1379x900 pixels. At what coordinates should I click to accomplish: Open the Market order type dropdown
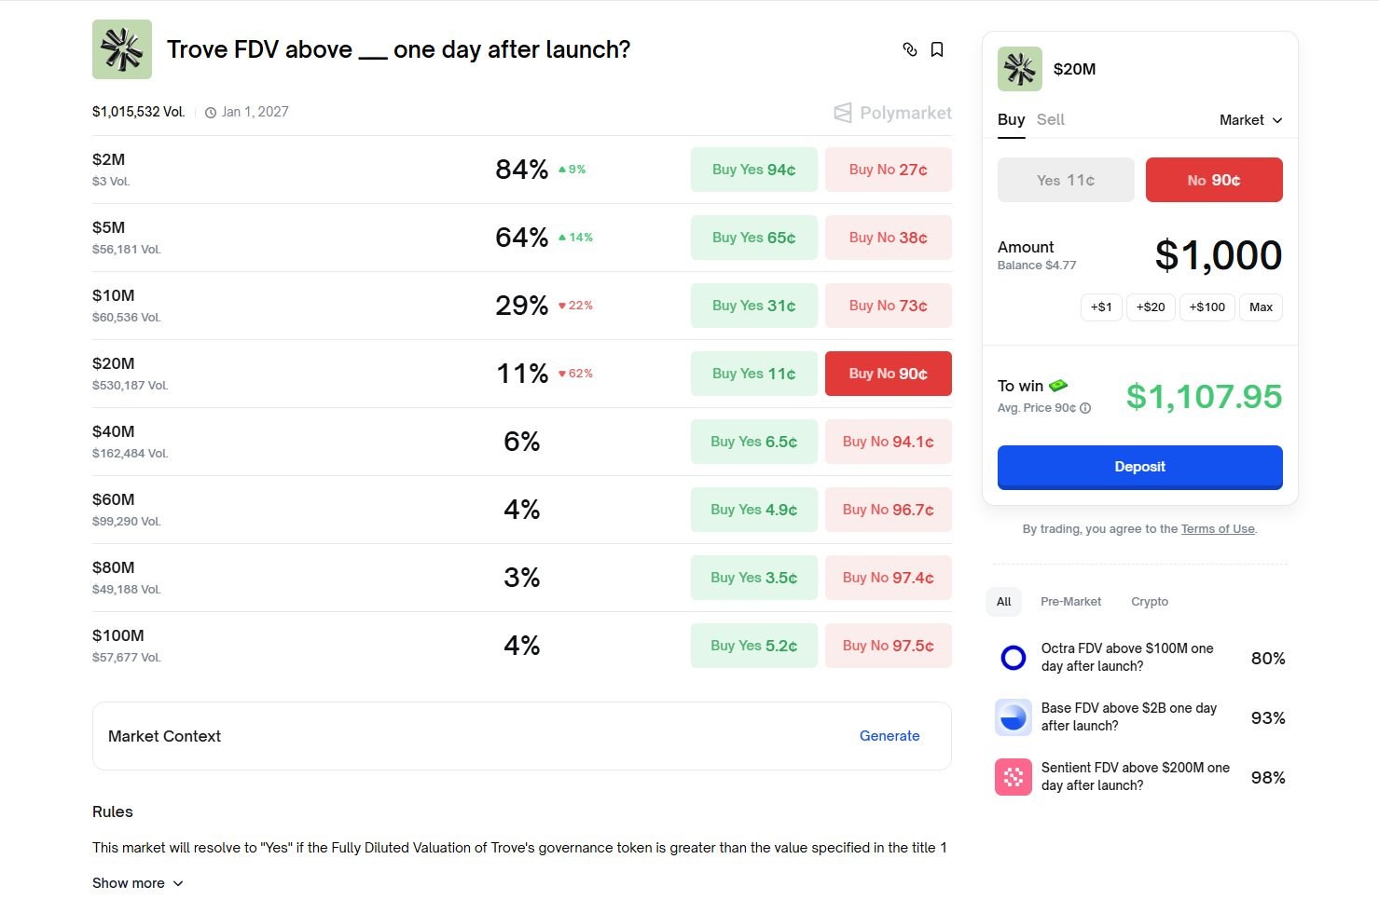(1250, 120)
